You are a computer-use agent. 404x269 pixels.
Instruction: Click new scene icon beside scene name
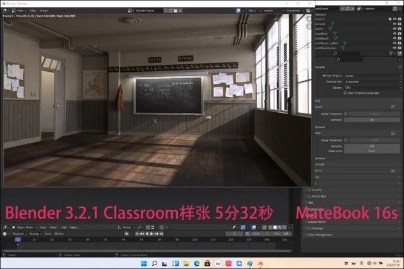(x=348, y=8)
